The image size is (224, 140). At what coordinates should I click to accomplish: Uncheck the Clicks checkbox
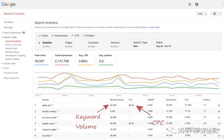39,35
